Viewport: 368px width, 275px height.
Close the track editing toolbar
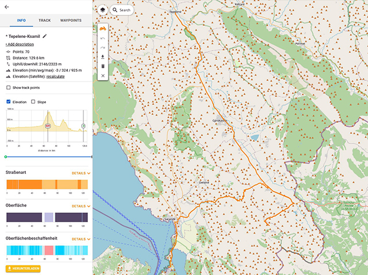[x=102, y=76]
